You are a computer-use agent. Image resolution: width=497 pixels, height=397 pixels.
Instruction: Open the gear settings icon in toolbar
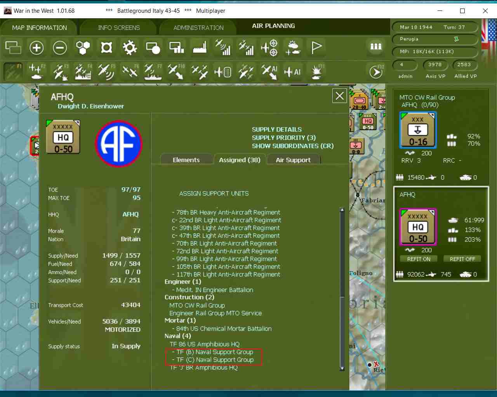(130, 48)
